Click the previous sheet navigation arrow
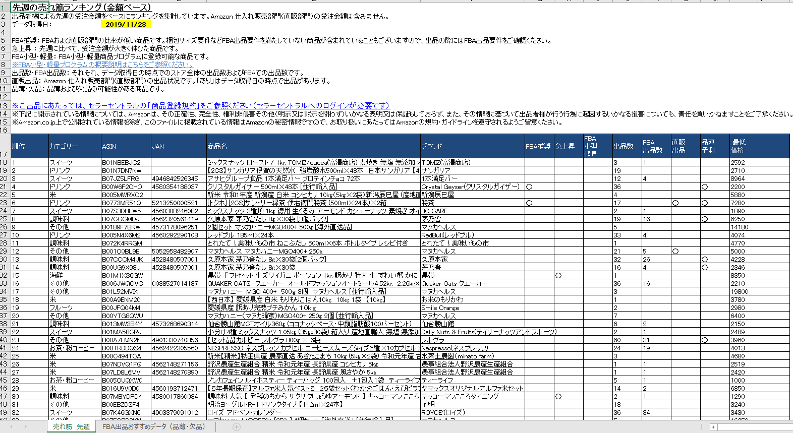 click(x=11, y=427)
